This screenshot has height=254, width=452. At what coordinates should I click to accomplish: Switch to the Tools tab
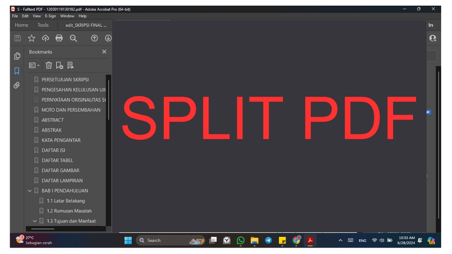43,25
